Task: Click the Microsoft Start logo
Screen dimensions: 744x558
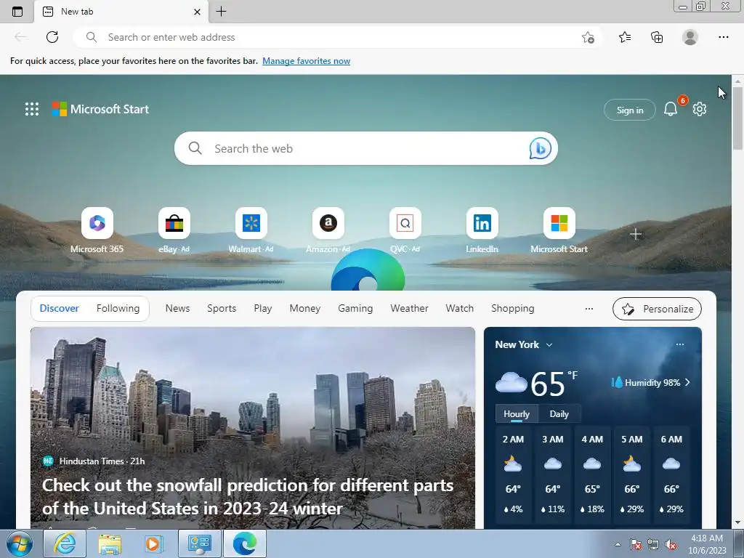Action: point(100,109)
